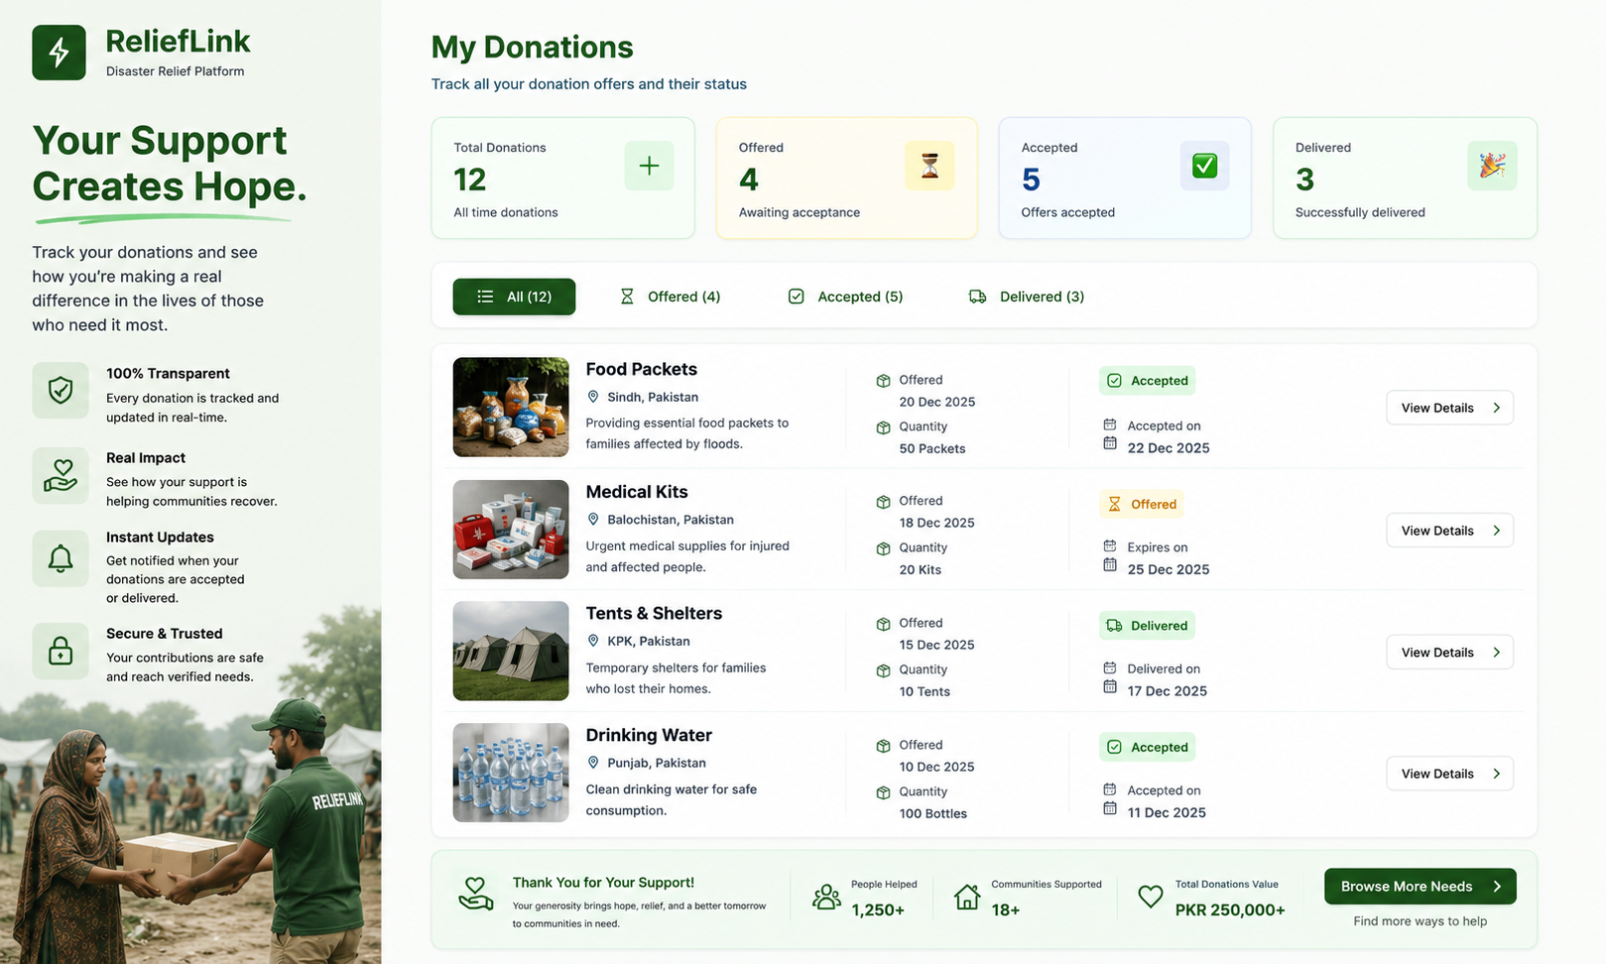
Task: Click the Accepted status badge on Food Packets
Action: tap(1147, 381)
